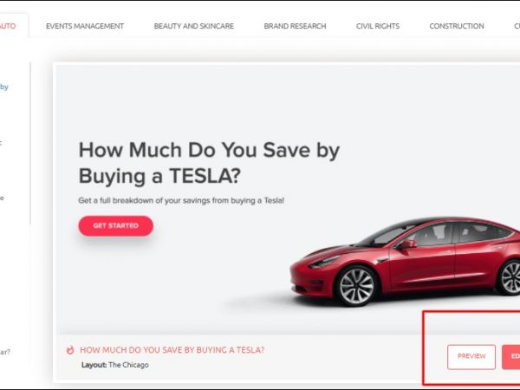Viewport: 520px width, 390px height.
Task: Select the sidebar item ending in "e"
Action: coord(2,198)
